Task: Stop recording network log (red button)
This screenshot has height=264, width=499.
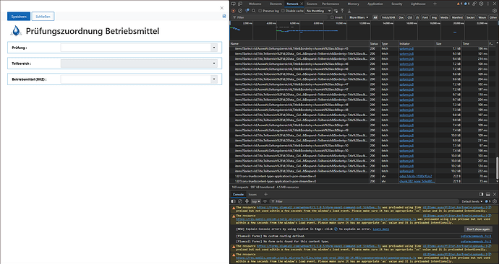Action: pyautogui.click(x=234, y=11)
